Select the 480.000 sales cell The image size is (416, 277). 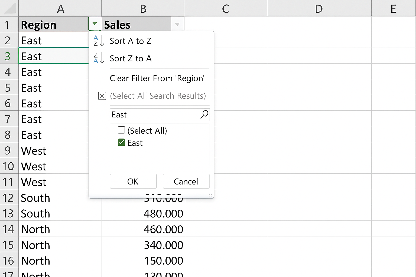143,213
